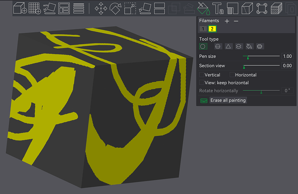Select filament 1 swatch
This screenshot has height=194, width=298.
(203, 29)
